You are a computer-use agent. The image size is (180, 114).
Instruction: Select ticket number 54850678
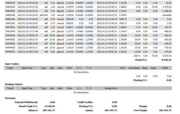point(10,3)
